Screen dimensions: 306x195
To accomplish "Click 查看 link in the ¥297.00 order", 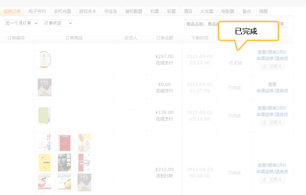I will (x=262, y=52).
